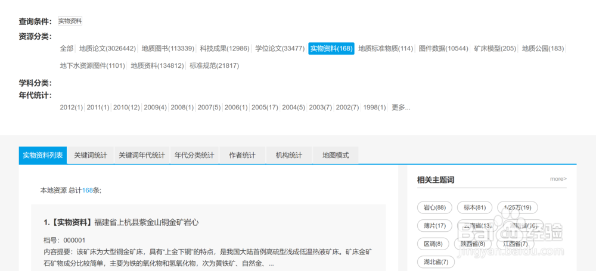Select the 岩心(88) topic tag
Viewport: 596px width, 271px height.
pos(435,207)
